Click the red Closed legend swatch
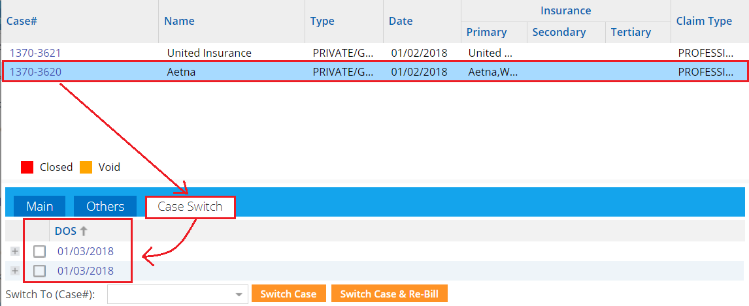Image resolution: width=749 pixels, height=306 pixels. 27,167
